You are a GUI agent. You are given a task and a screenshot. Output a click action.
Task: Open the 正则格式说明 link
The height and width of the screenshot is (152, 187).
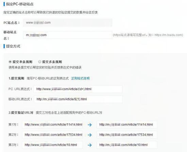(x=80, y=78)
